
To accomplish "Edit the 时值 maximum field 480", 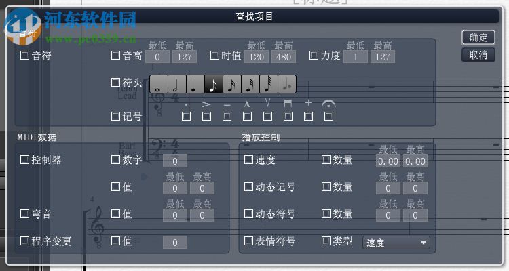I will coord(284,57).
